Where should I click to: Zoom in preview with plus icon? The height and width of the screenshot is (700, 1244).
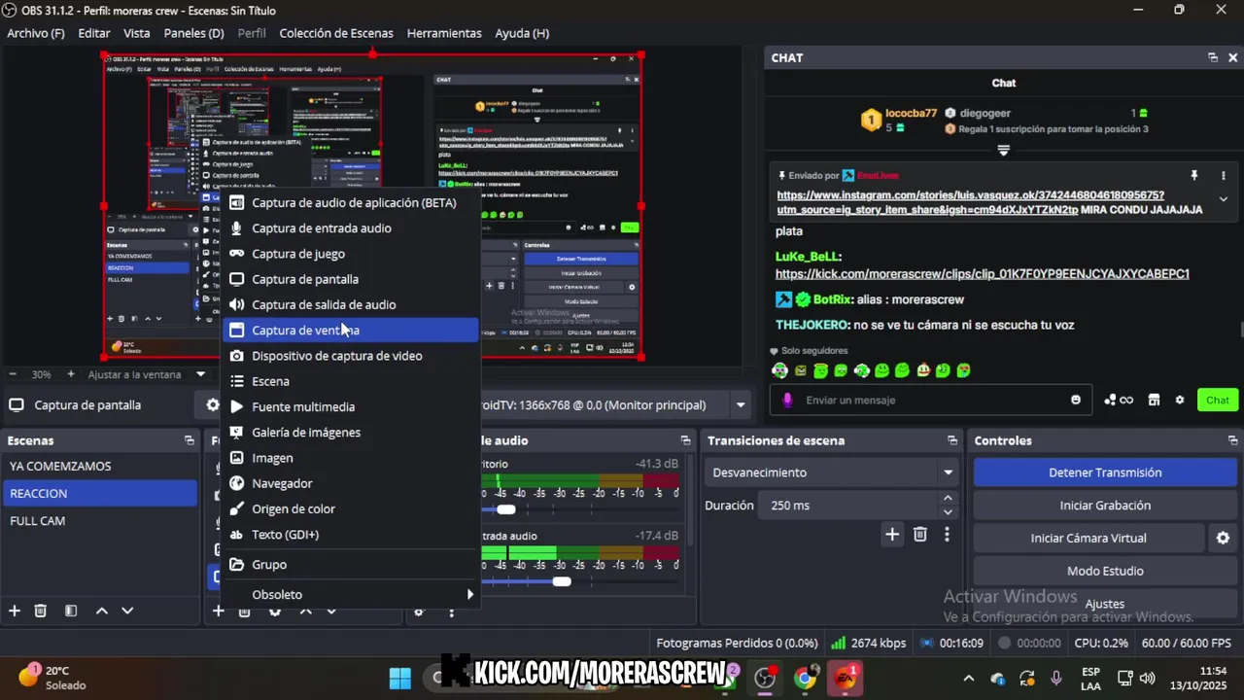[x=70, y=374]
